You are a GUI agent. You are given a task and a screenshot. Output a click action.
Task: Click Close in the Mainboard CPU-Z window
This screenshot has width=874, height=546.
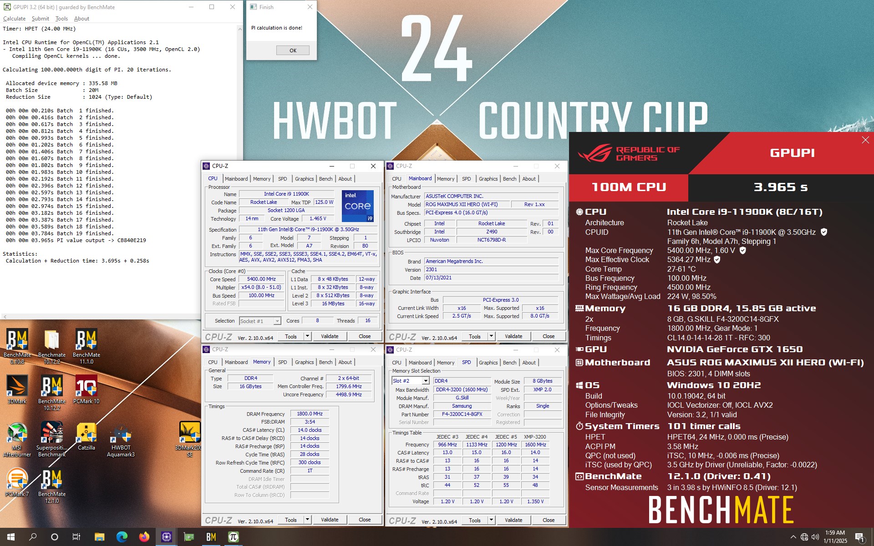(549, 336)
